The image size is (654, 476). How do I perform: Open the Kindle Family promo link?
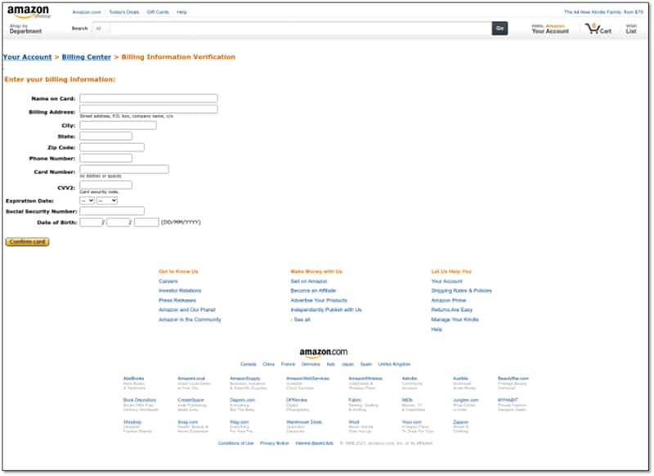pyautogui.click(x=603, y=12)
